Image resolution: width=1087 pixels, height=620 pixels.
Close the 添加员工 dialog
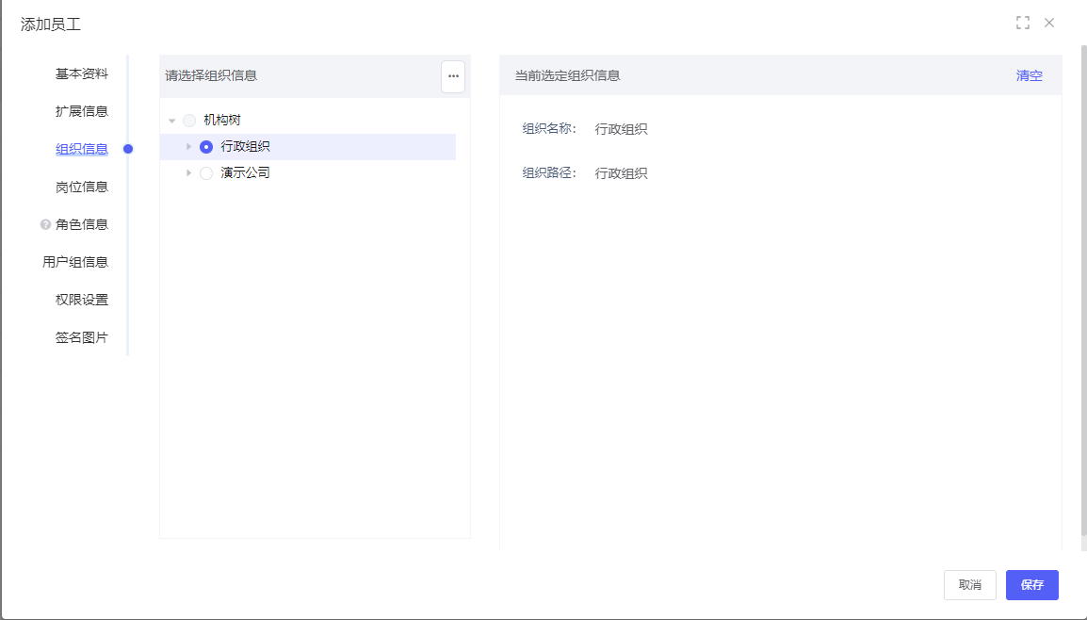(x=1049, y=23)
